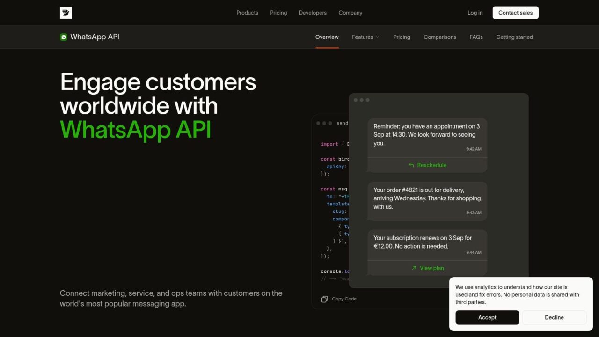Go to the Getting started tab
Screen dimensions: 599x337
(515, 37)
